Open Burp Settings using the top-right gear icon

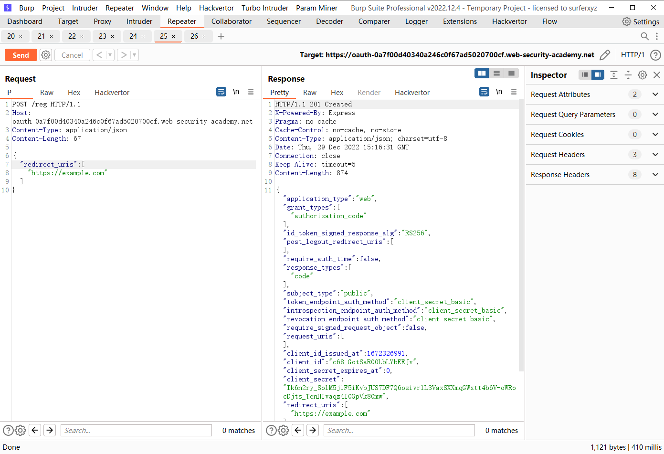tap(627, 21)
